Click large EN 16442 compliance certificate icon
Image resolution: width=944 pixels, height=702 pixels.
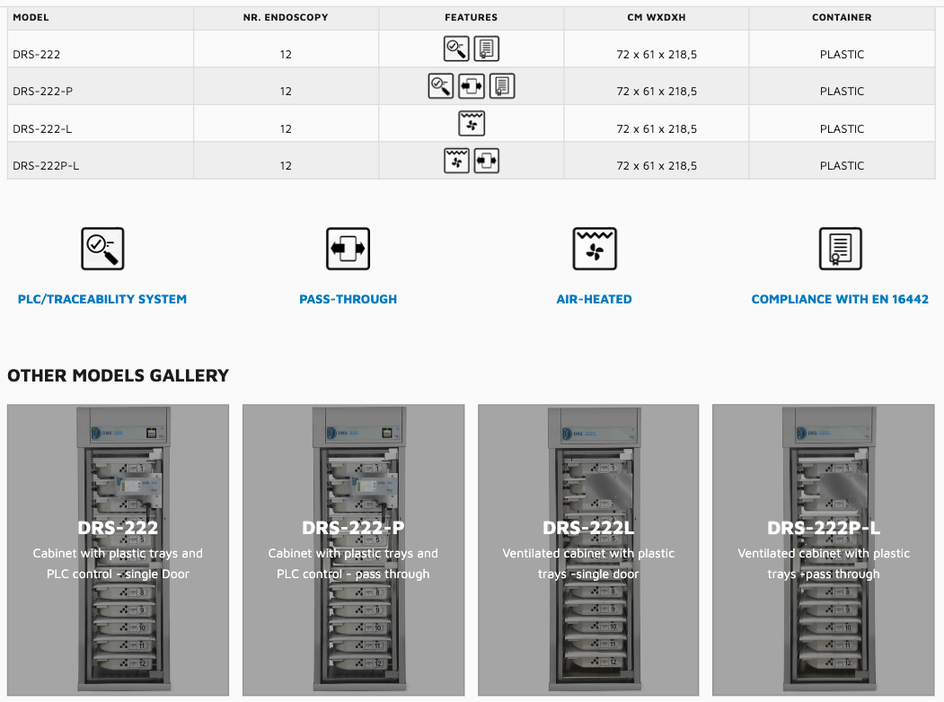point(841,249)
